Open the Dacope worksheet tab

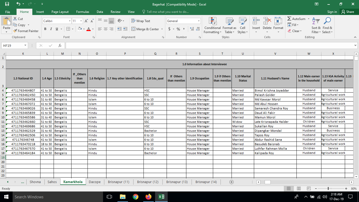coord(95,182)
